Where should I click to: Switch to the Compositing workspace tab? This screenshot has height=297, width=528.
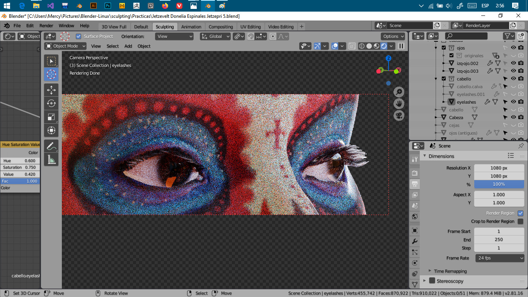tap(221, 27)
